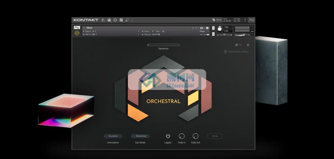Close the instrument with the X button
Screen dimensions: 334x159
252,26
